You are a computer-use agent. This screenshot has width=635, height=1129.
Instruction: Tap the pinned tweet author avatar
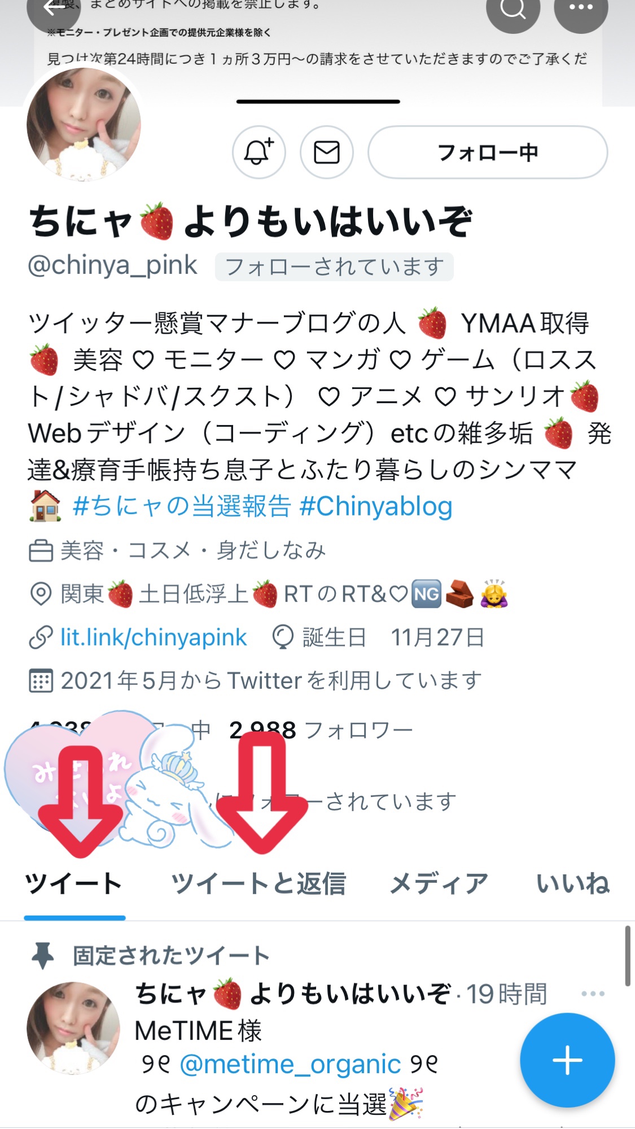tap(73, 1027)
